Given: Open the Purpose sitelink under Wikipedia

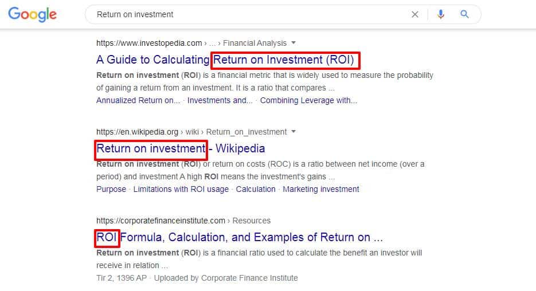Looking at the screenshot, I should click(111, 189).
